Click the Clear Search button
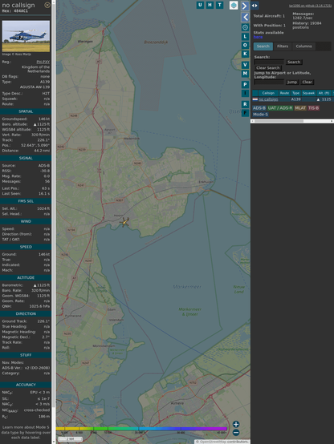Image resolution: width=334 pixels, height=444 pixels. coord(268,68)
